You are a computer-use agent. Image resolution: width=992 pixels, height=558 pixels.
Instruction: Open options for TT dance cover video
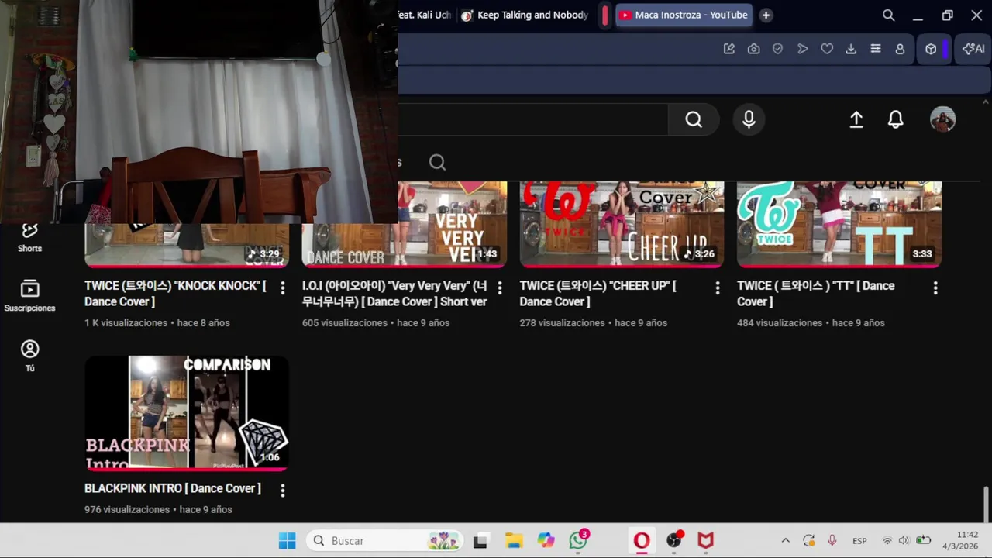point(935,288)
